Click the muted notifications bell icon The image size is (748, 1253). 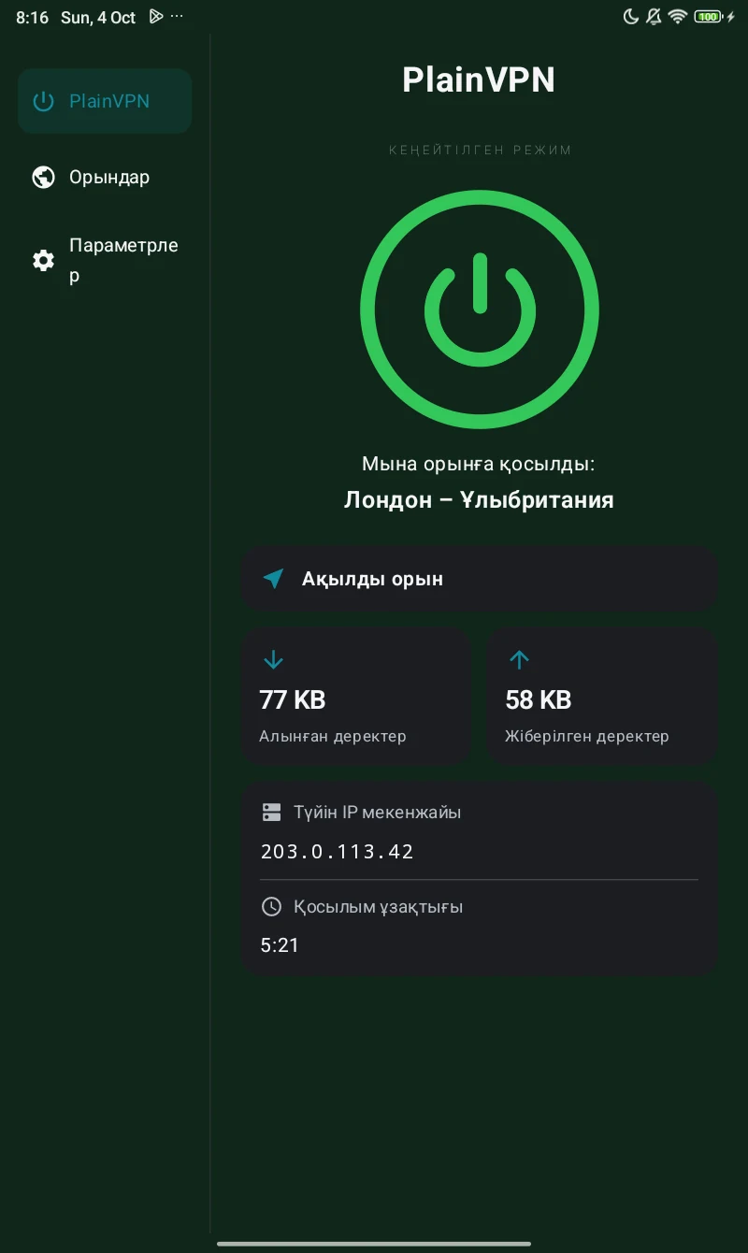(654, 17)
